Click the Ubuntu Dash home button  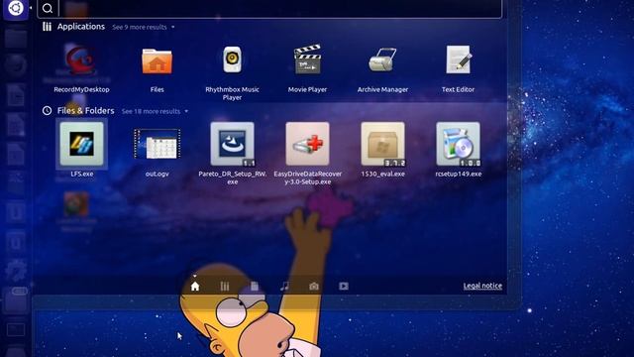point(16,9)
